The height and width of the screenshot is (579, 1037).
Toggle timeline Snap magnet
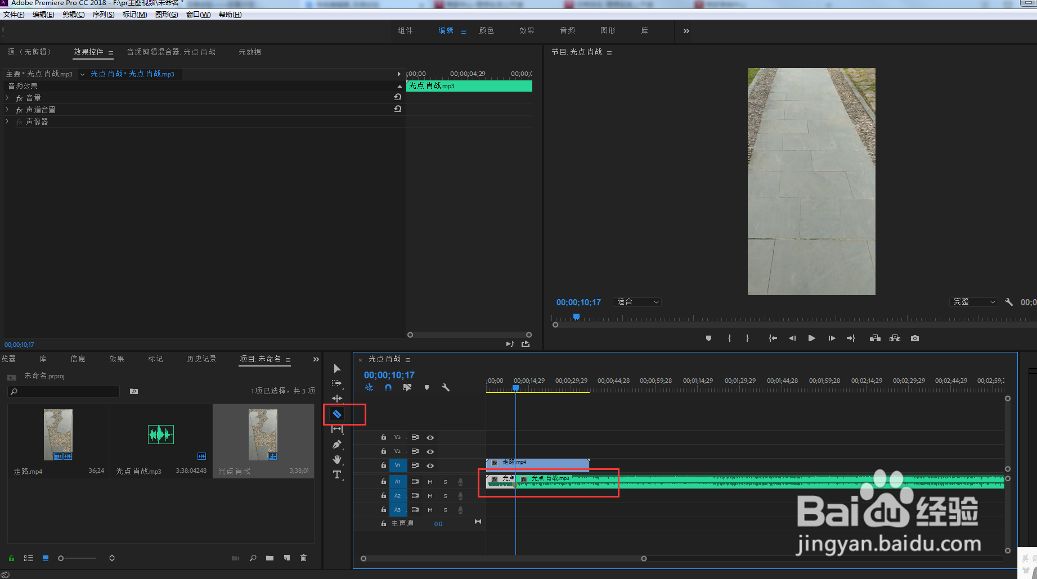point(388,387)
